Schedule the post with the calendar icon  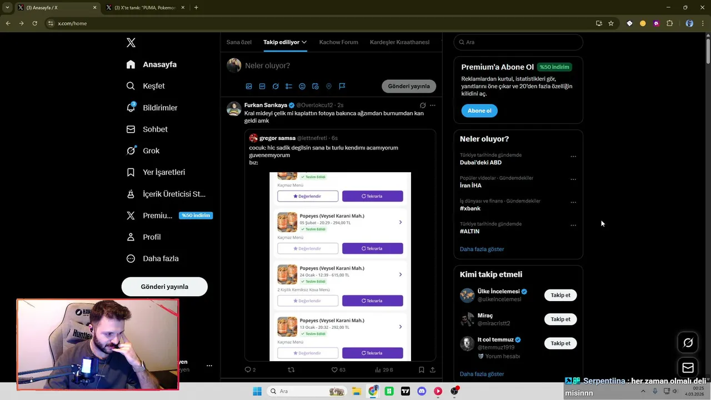tap(316, 86)
